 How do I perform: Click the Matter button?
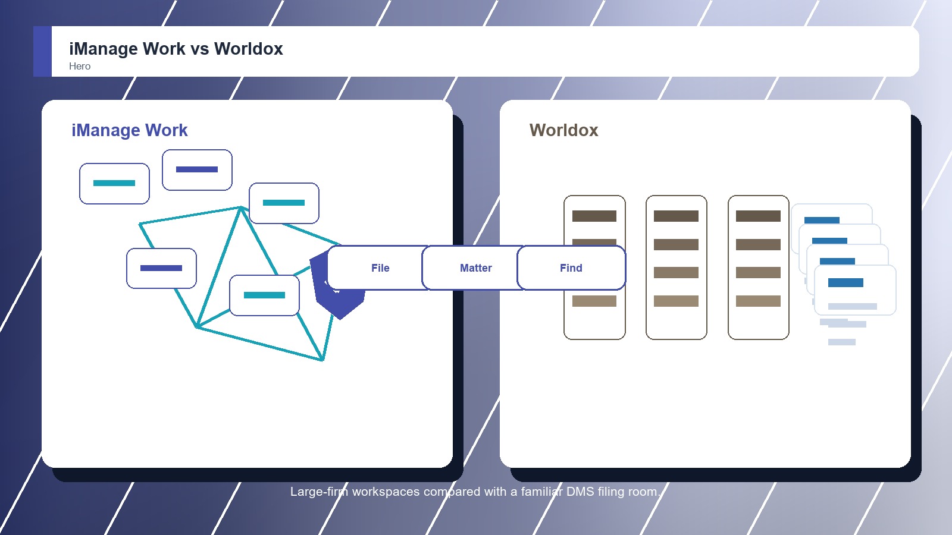[x=476, y=268]
